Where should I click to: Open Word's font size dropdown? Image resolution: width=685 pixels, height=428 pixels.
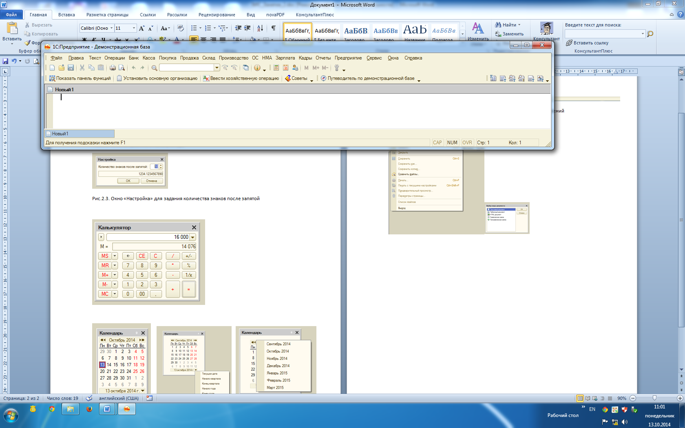[x=134, y=28]
